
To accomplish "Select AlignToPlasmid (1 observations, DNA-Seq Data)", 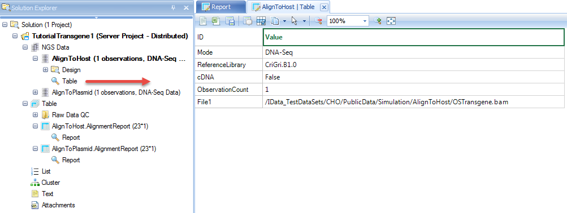I will pos(116,92).
